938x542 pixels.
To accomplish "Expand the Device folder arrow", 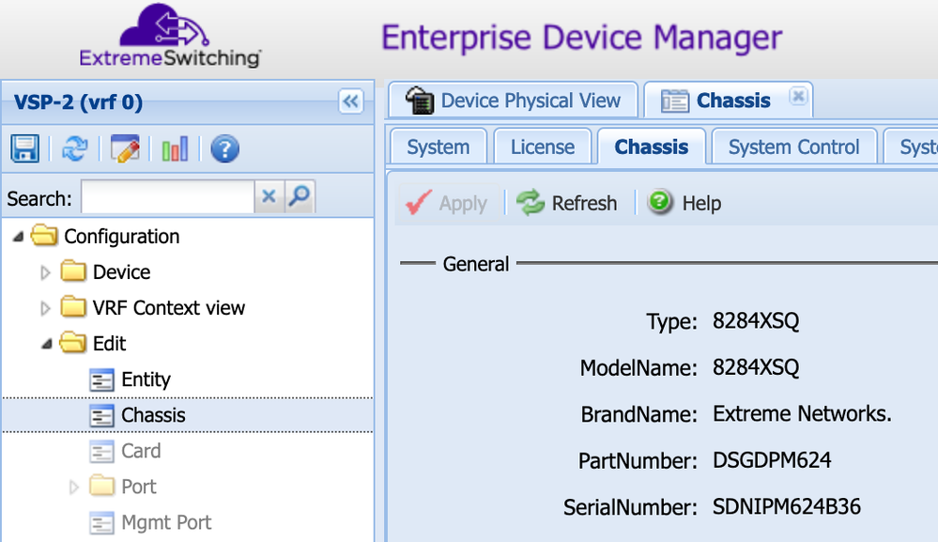I will 45,272.
